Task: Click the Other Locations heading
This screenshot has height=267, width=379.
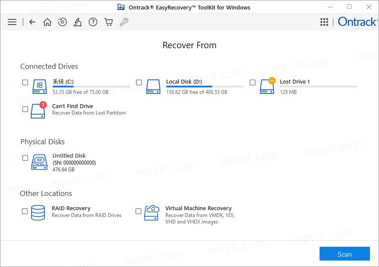Action: click(46, 193)
